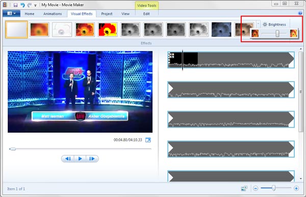Click the thumbnail size icon in status bar
Screen dimensions: 306x197
click(244, 188)
